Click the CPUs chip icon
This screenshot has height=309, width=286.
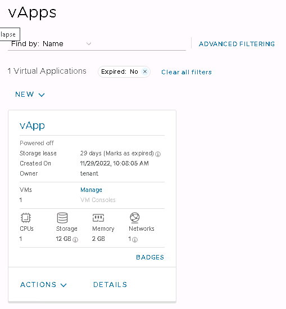[x=26, y=218]
